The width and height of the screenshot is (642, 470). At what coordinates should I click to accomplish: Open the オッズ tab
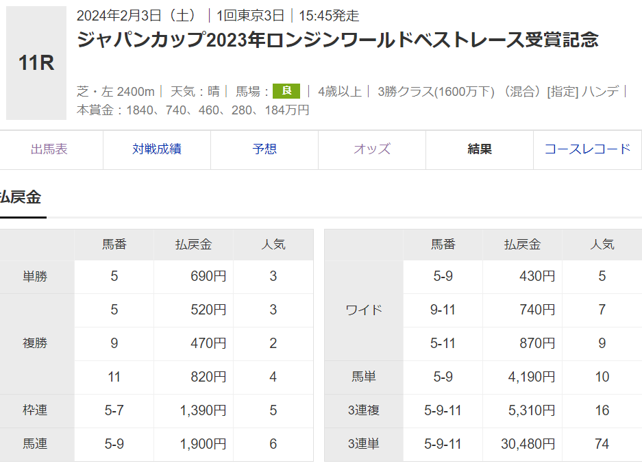pyautogui.click(x=372, y=149)
